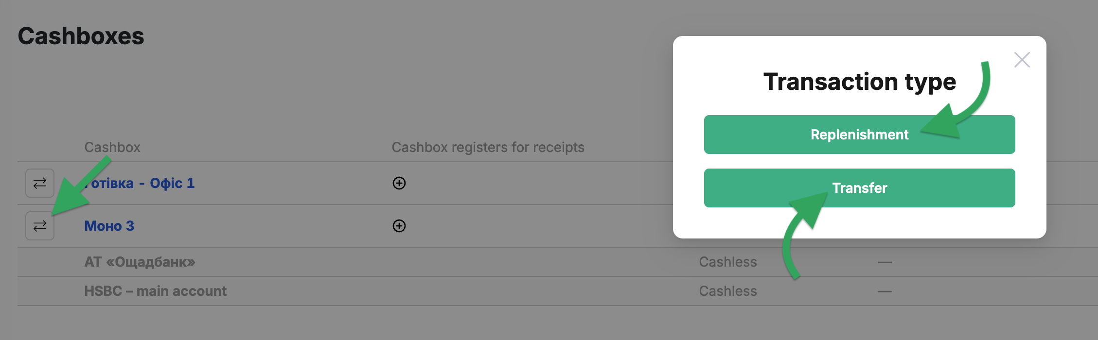This screenshot has width=1098, height=340.
Task: Click Cashless type in Ощадбанк row
Action: 728,262
